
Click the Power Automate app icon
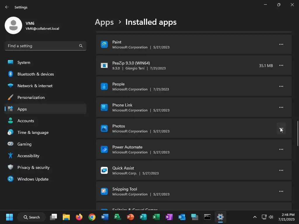(104, 149)
